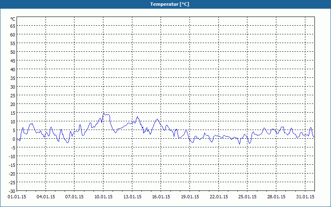Select the 50 y-axis tick label

pyautogui.click(x=12, y=52)
